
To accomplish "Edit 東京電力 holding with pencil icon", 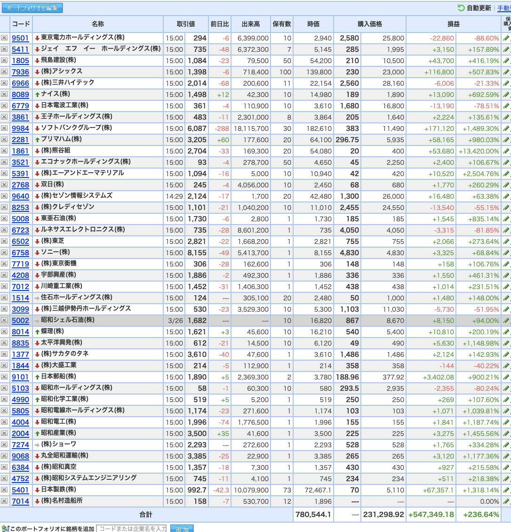I will (506, 38).
